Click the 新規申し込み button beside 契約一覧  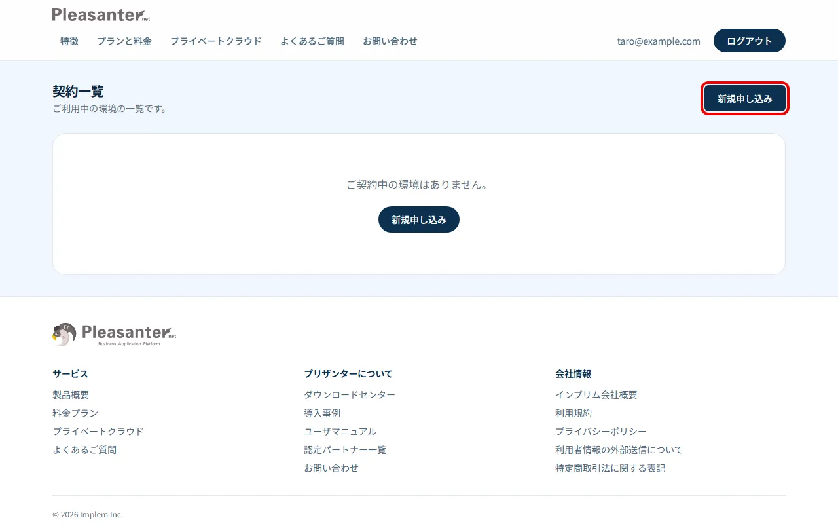[x=745, y=99]
